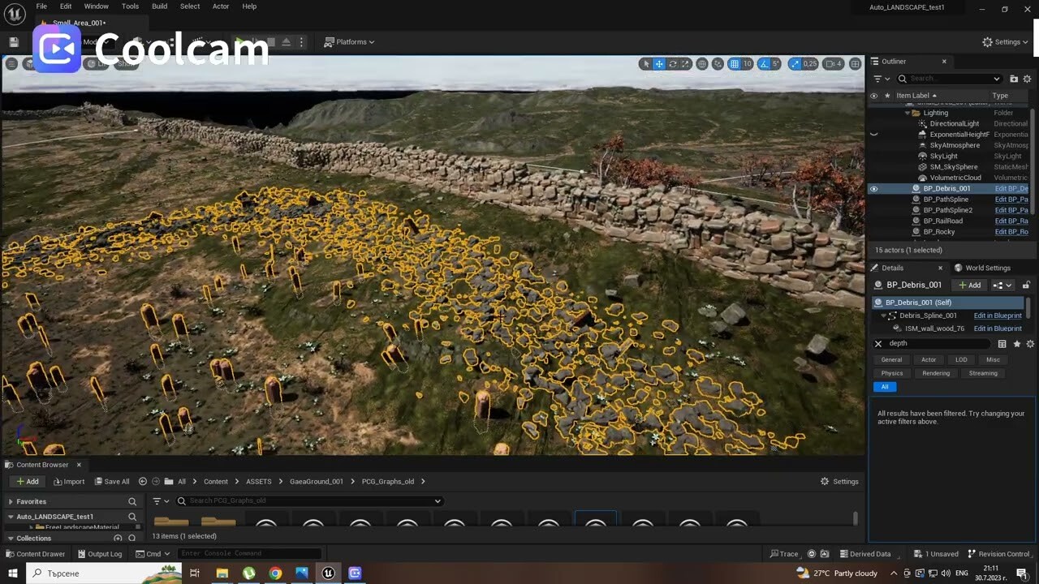Open the Platforms dropdown

click(x=349, y=42)
